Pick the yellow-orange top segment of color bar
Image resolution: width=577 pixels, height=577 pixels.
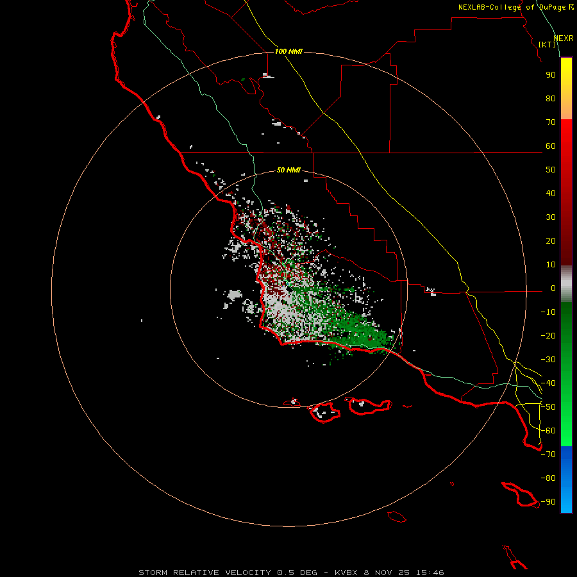[x=566, y=88]
